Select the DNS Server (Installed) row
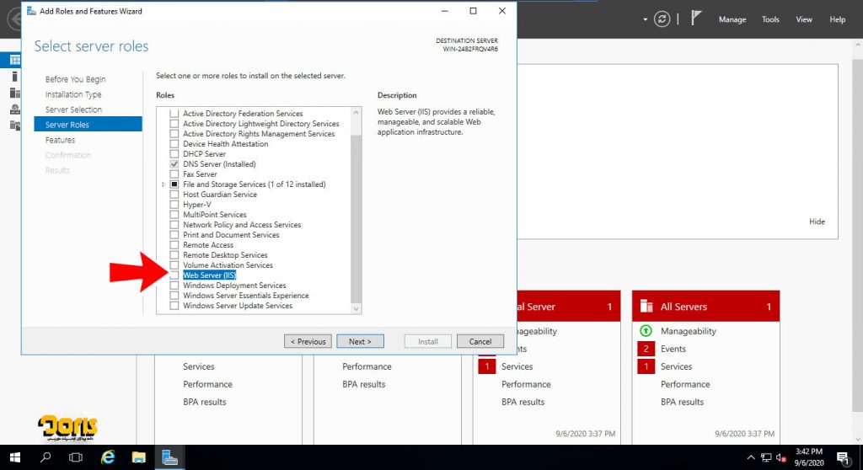Viewport: 863px width, 470px height. 219,164
